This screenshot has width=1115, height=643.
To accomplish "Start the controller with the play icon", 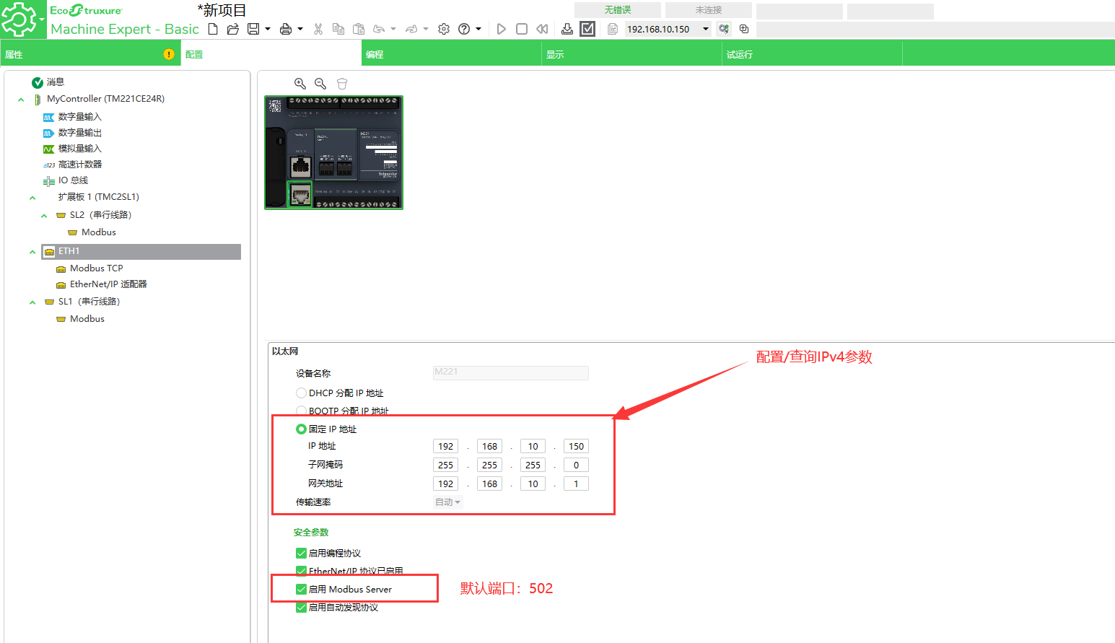I will point(502,29).
